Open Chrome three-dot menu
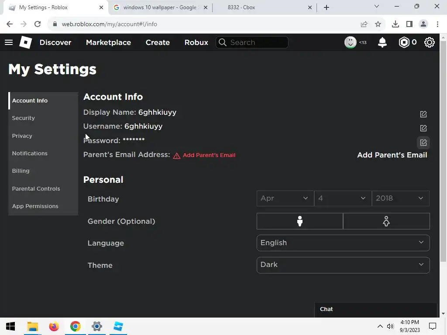Image resolution: width=447 pixels, height=335 pixels. click(437, 24)
